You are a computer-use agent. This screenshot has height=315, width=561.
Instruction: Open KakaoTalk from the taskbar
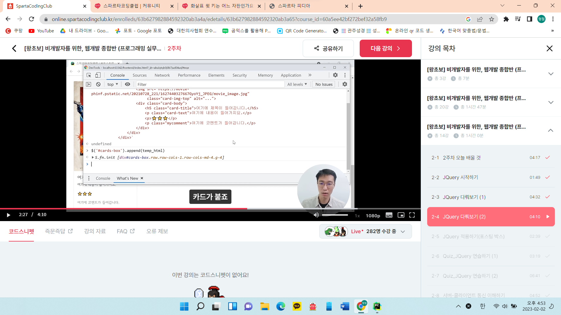(x=297, y=307)
